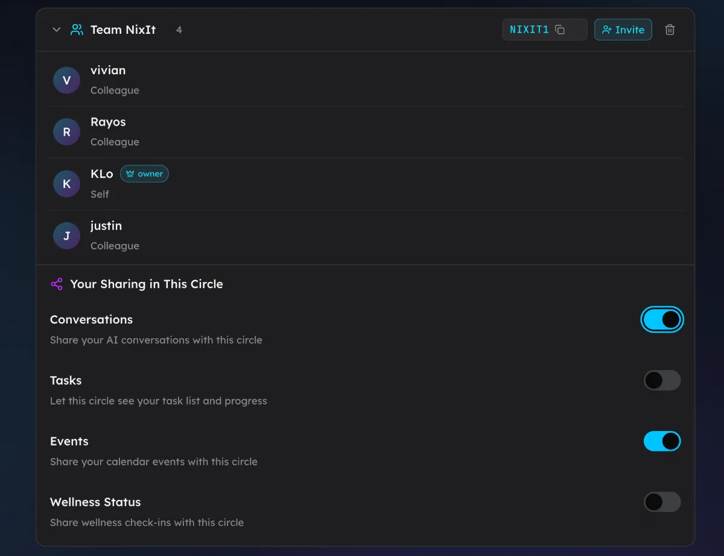Click the Events label
Screen dimensions: 724x556
click(x=69, y=441)
